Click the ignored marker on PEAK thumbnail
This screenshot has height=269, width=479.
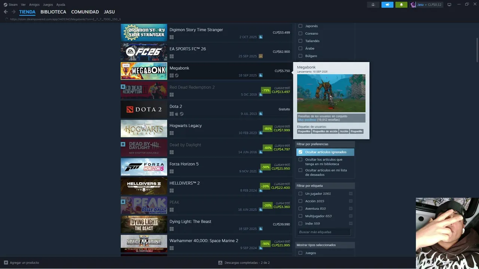(123, 202)
